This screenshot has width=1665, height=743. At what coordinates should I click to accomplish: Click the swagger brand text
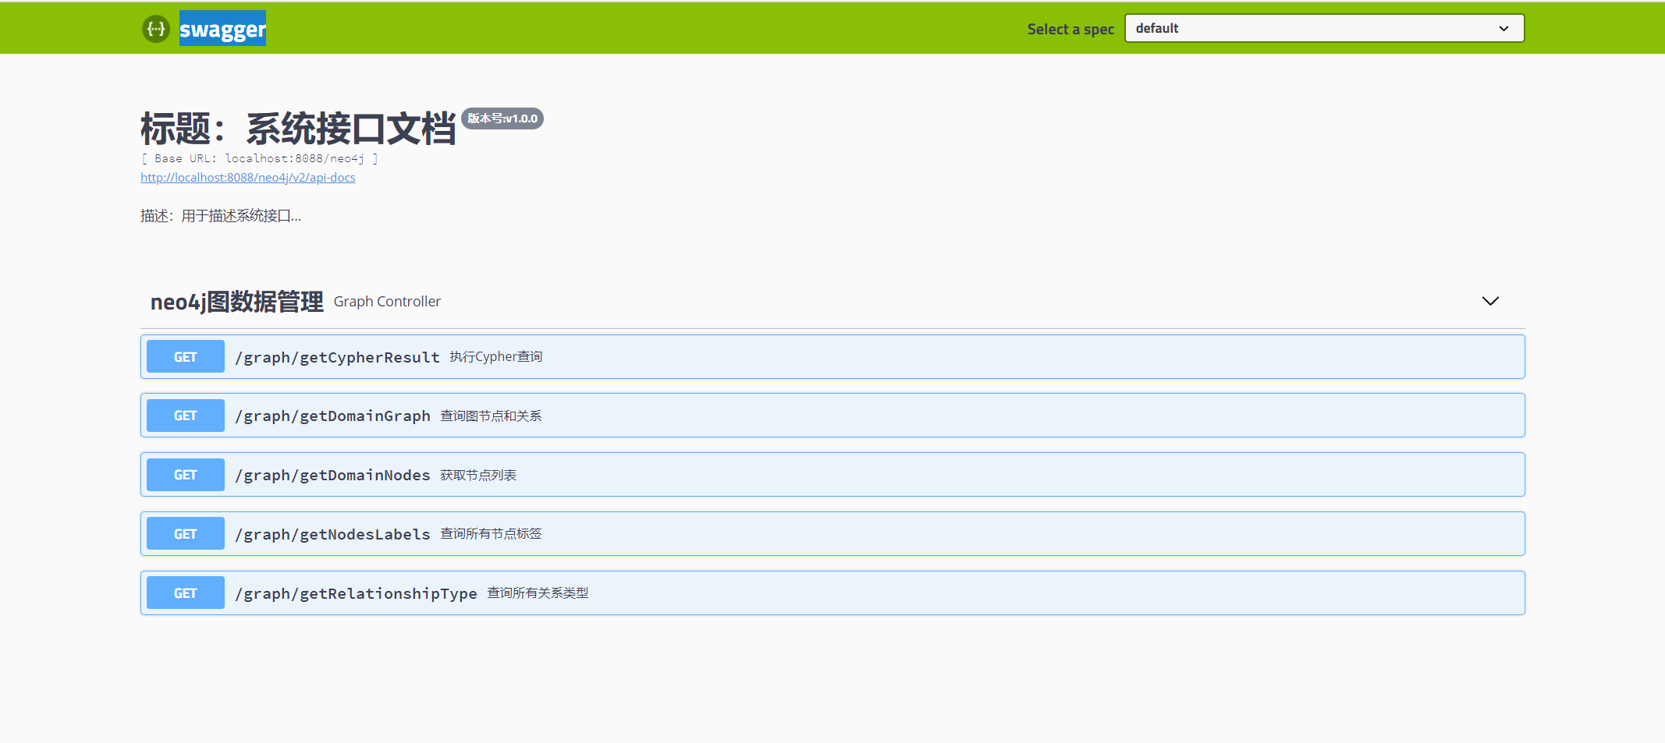[222, 29]
